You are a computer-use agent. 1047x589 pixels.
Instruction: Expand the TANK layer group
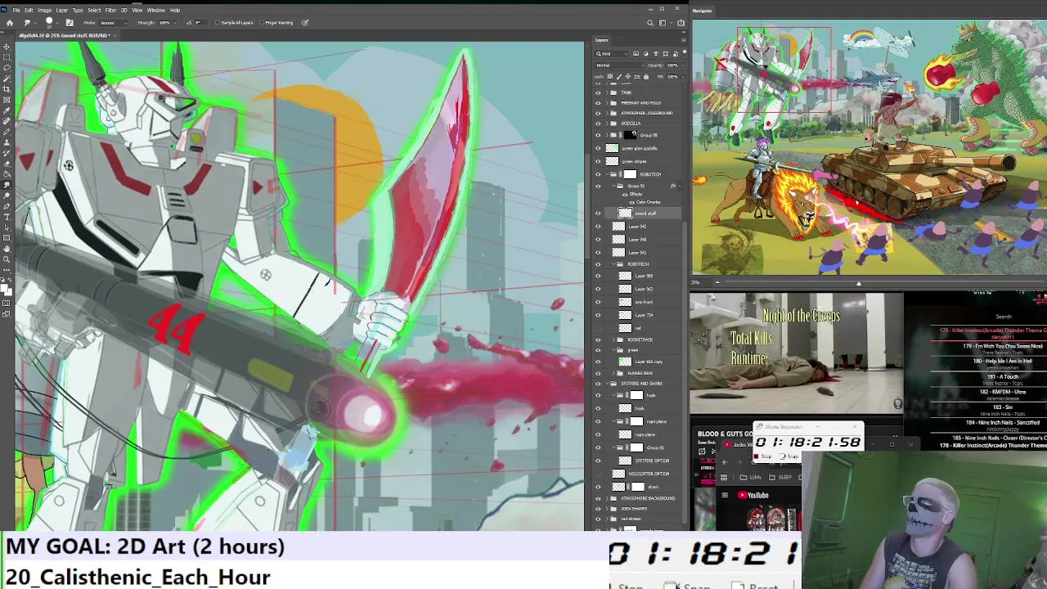(x=607, y=92)
